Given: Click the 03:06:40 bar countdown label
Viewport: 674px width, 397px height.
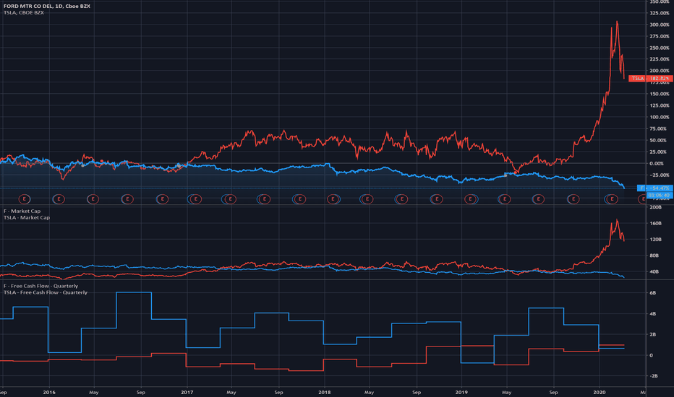Looking at the screenshot, I should click(659, 196).
